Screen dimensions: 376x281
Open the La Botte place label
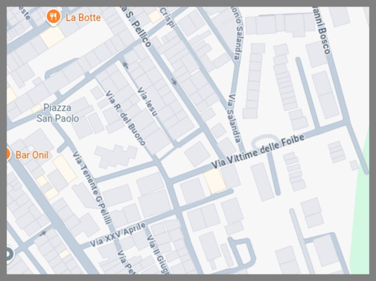pyautogui.click(x=83, y=18)
